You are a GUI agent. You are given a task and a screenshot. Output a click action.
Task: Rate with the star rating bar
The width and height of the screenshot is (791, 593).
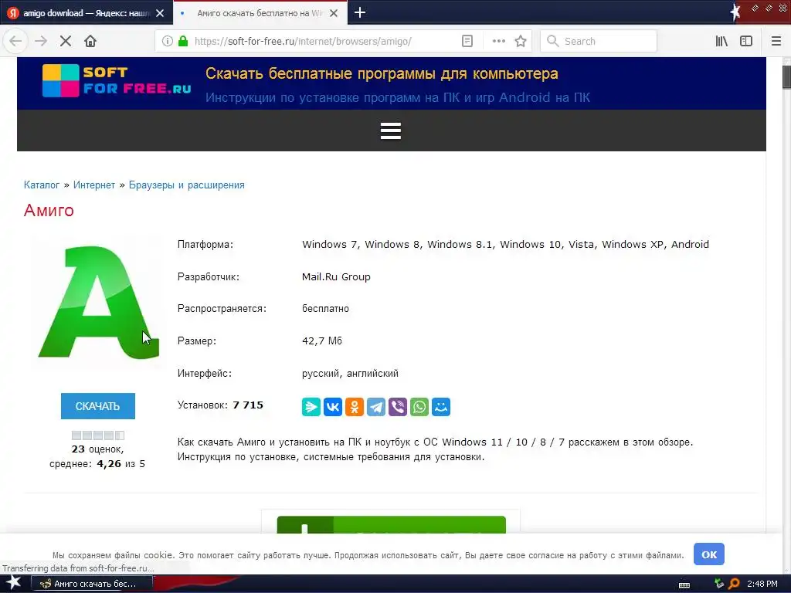[98, 435]
